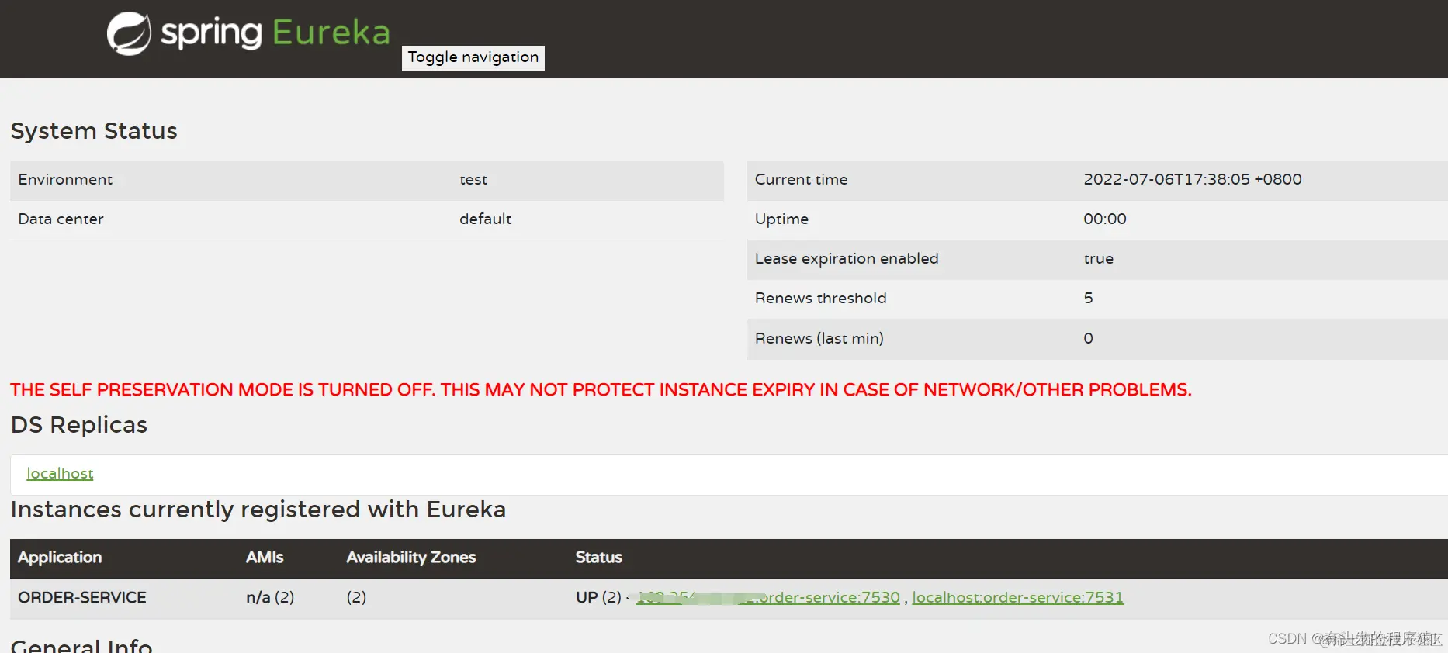Select the Environment label cell

(65, 179)
